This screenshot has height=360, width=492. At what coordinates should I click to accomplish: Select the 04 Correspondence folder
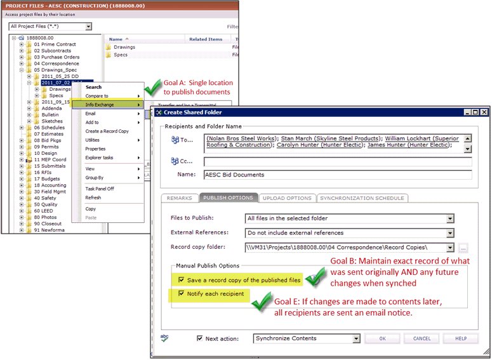tap(57, 63)
